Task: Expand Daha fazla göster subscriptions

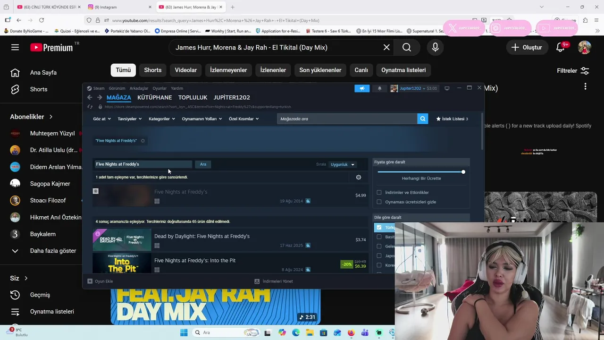Action: point(43,251)
